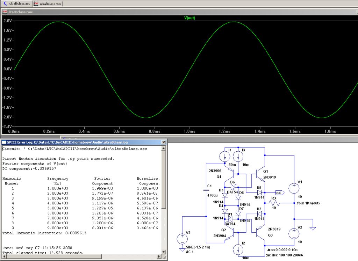Click the log's scroll up arrow
Screen dimensions: 358x261
pyautogui.click(x=164, y=148)
